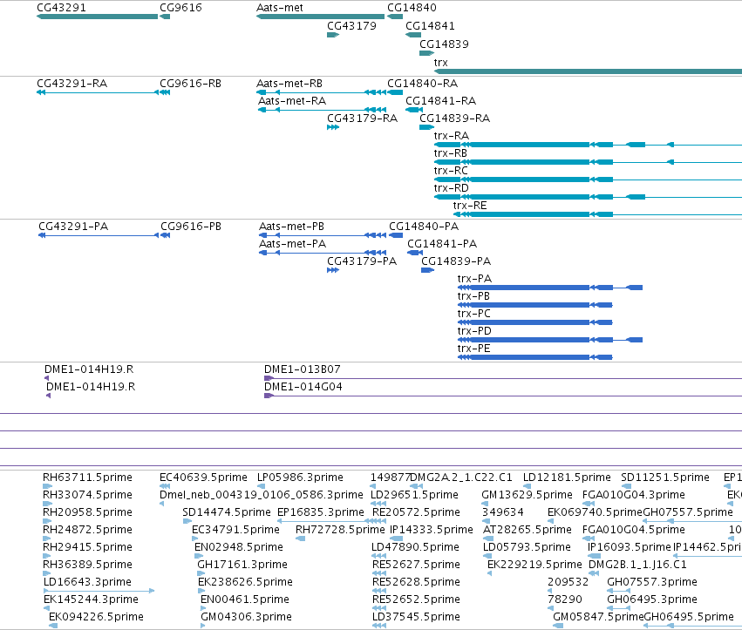Select the CG43179 gene feature
The width and height of the screenshot is (742, 630).
pos(333,35)
